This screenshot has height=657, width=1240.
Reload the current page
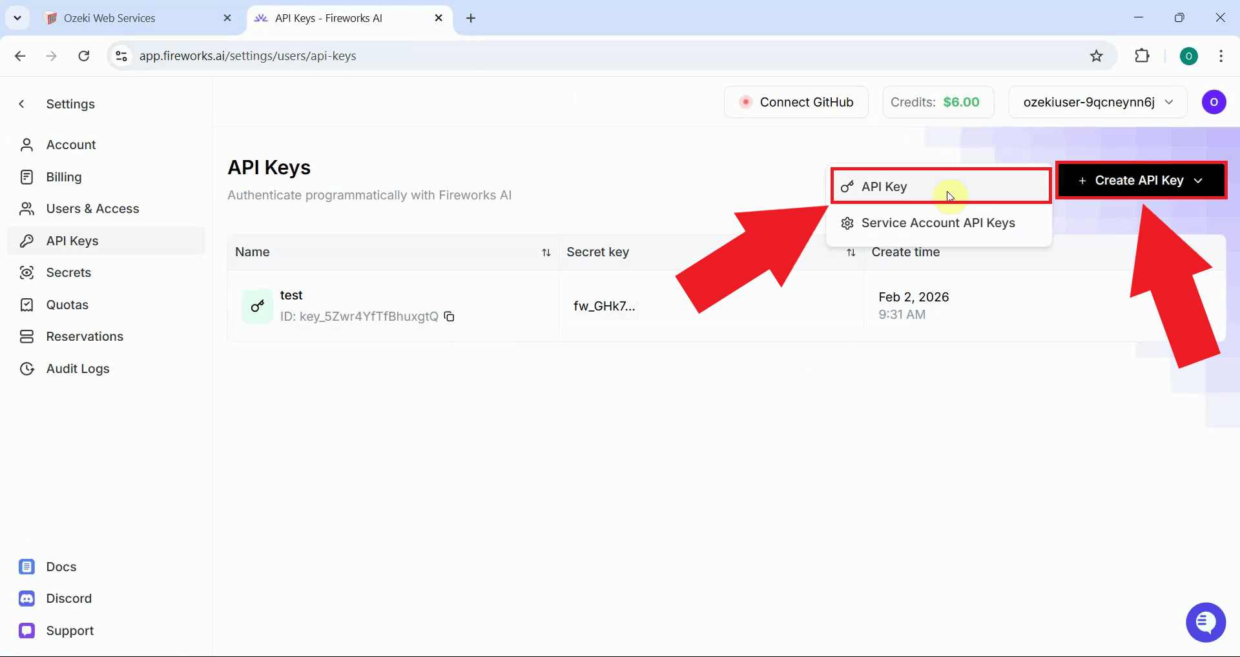pyautogui.click(x=83, y=56)
